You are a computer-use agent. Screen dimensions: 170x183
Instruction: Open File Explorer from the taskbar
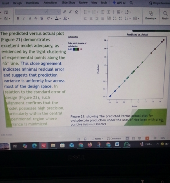[53, 145]
